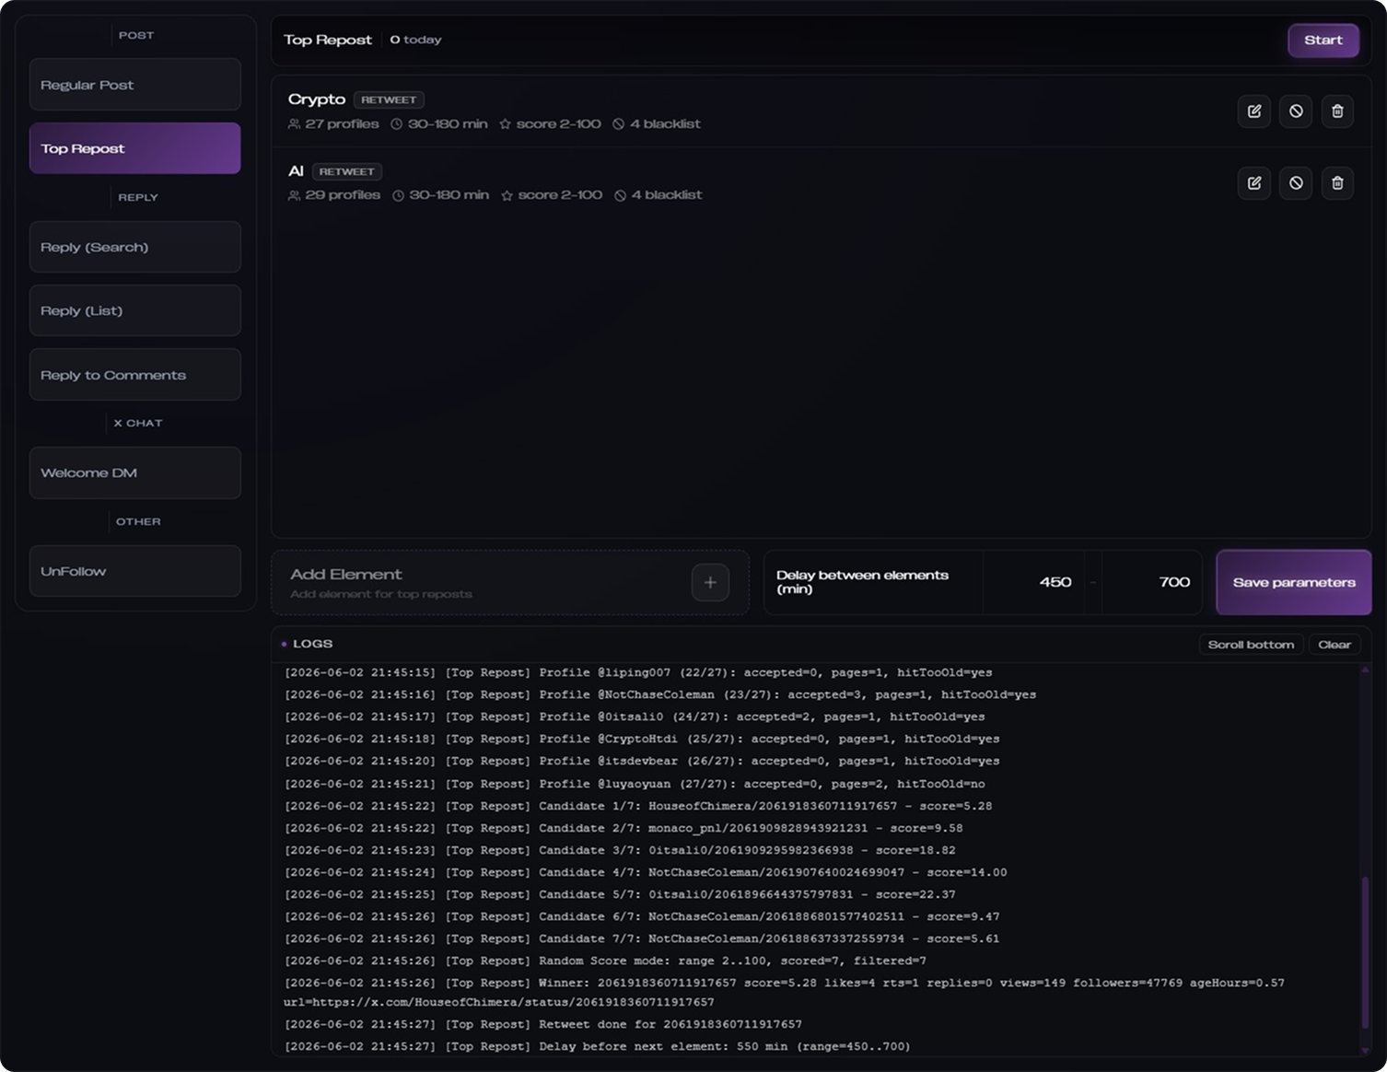
Task: Click the LOGS panel heading
Action: [312, 644]
